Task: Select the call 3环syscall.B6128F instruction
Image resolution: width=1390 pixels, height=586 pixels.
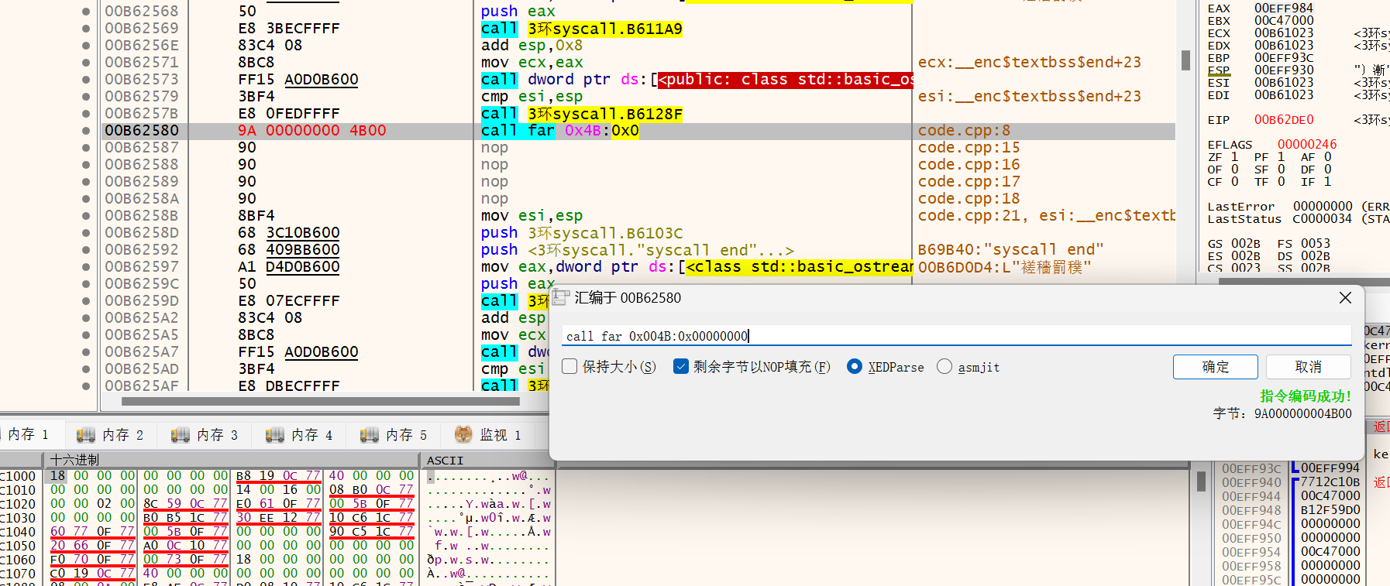Action: pos(582,114)
